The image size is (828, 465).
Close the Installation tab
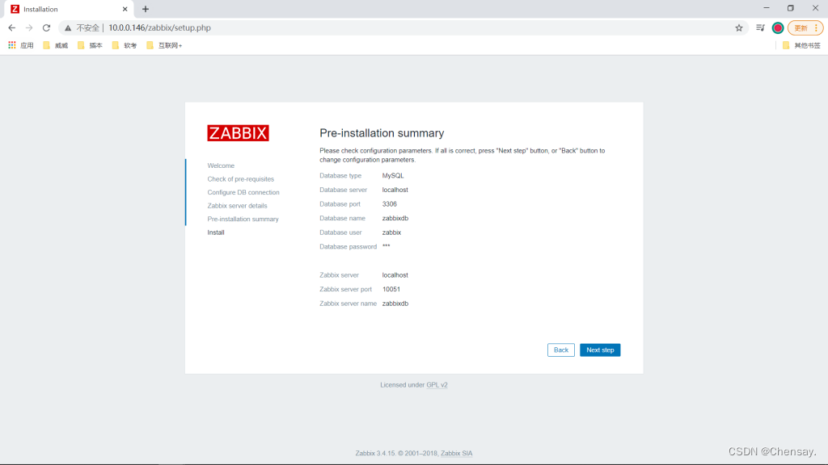(125, 9)
